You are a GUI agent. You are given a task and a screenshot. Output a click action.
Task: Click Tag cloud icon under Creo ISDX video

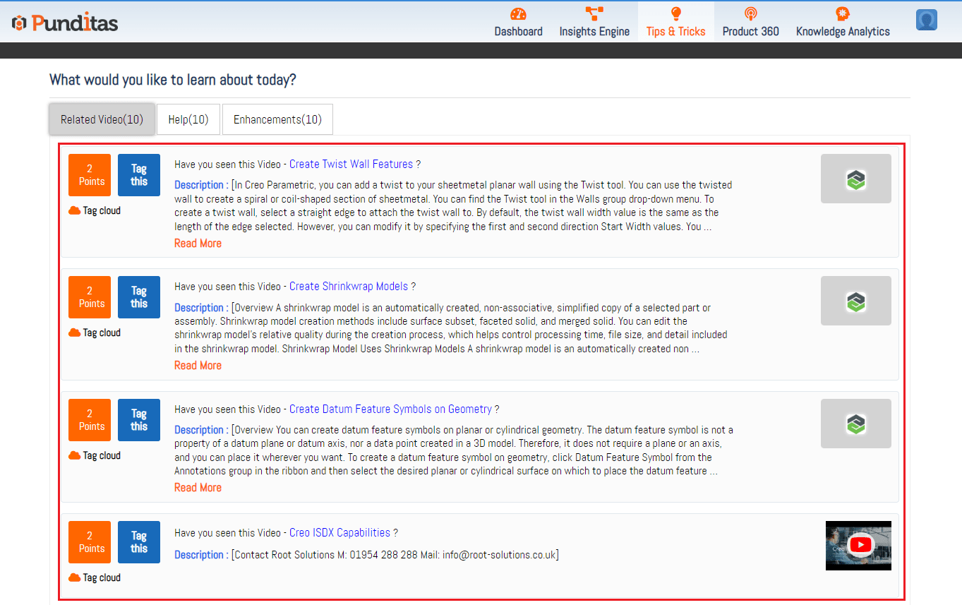coord(74,578)
